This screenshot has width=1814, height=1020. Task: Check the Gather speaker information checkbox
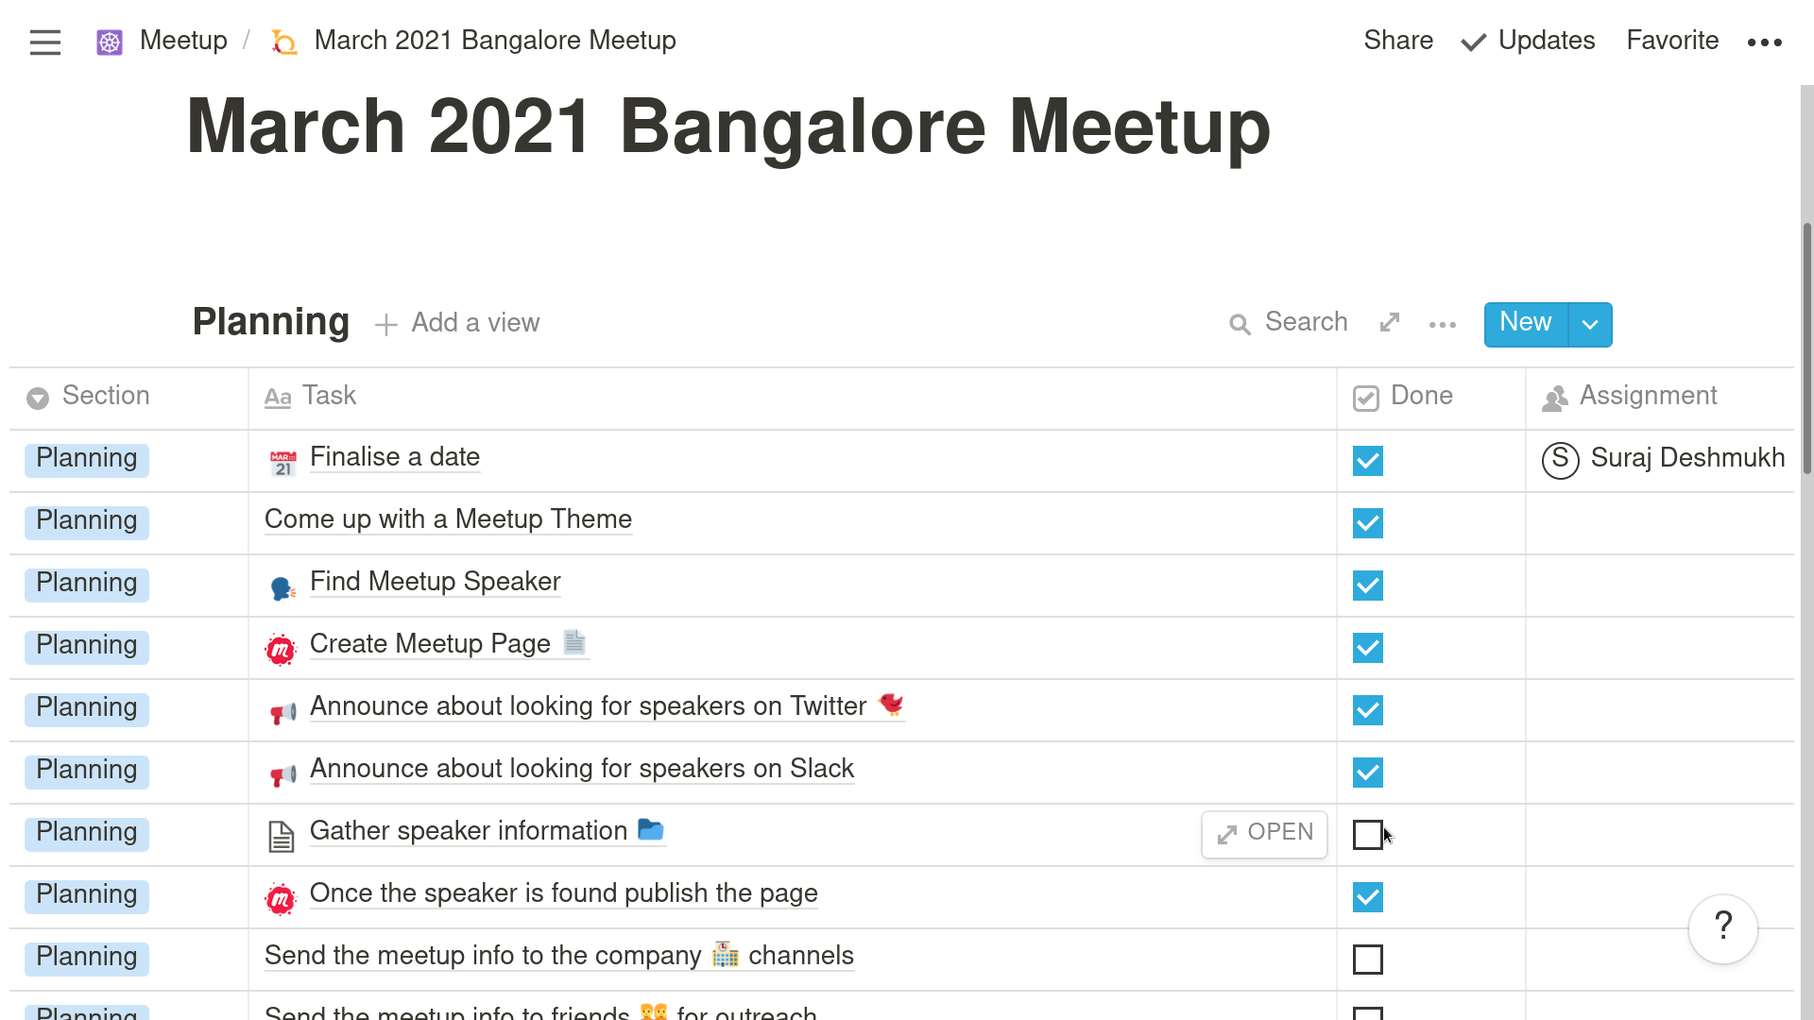point(1367,835)
